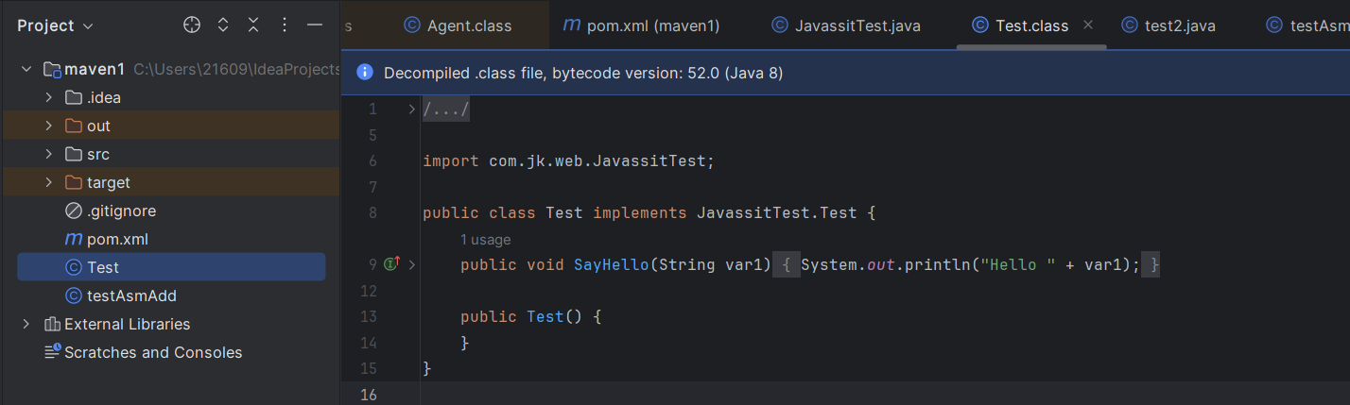Click the class icon beside testAsmAdd

(x=74, y=295)
